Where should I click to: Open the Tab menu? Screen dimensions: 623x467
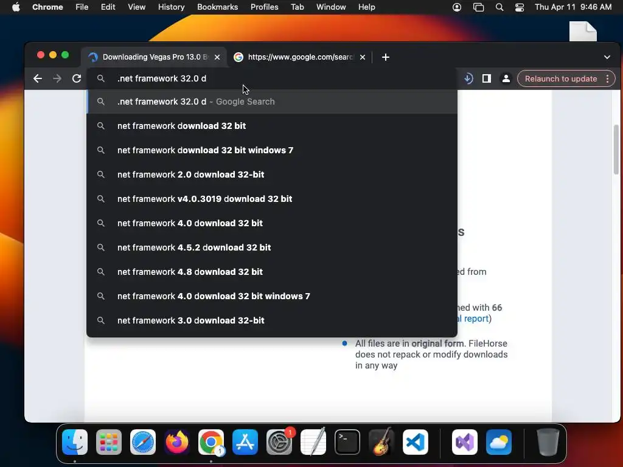coord(297,7)
